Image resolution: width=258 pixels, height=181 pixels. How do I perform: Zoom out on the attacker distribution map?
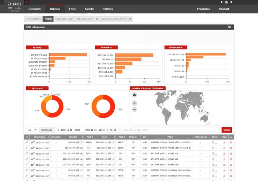coord(135,109)
